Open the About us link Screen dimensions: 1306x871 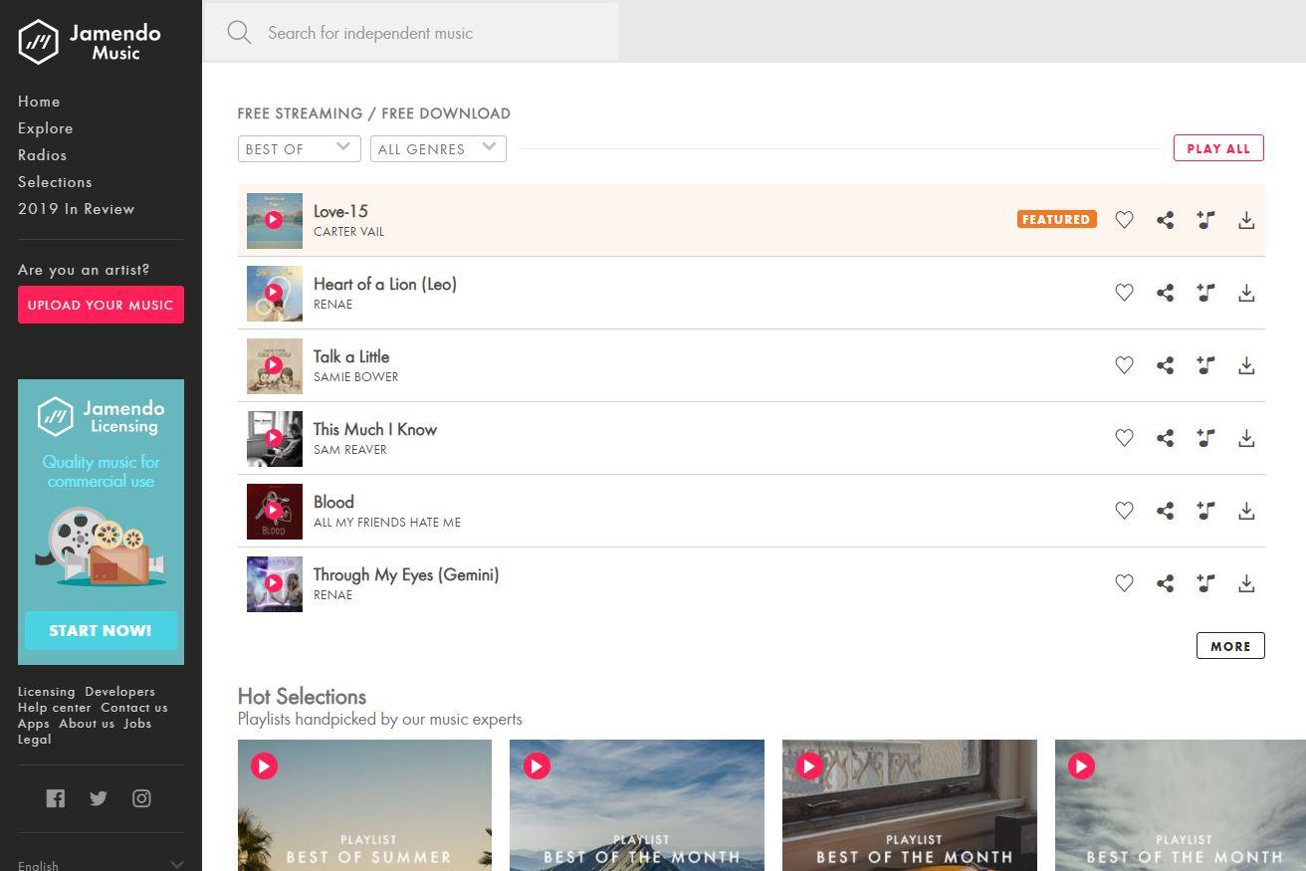[87, 724]
